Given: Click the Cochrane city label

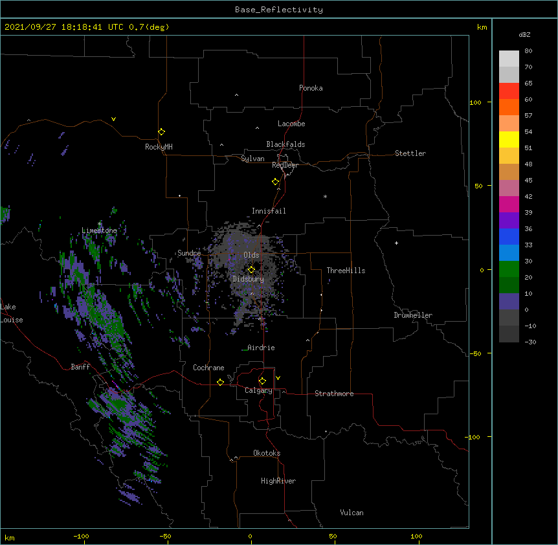Looking at the screenshot, I should click(x=208, y=368).
